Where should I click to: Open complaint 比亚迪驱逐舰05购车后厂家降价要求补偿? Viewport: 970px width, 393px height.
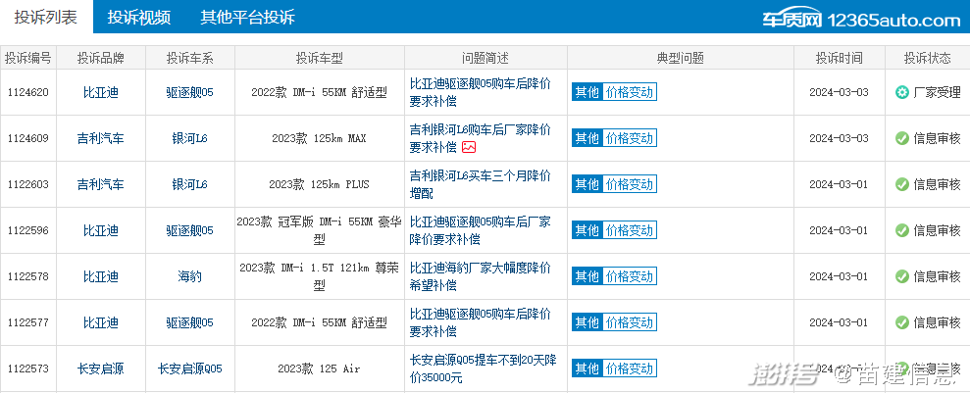pos(480,230)
